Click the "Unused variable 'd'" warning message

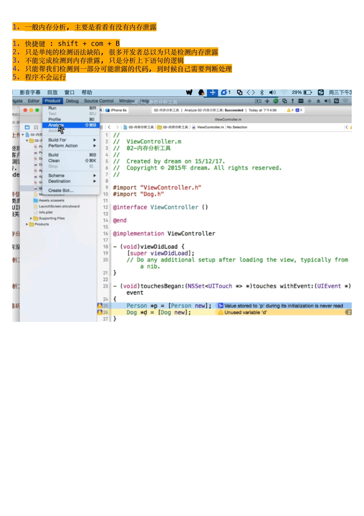pos(245,312)
